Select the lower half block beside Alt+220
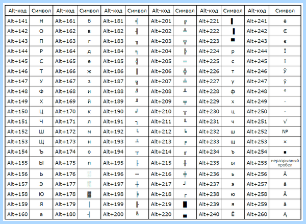The image size is (306, 224). [185, 216]
